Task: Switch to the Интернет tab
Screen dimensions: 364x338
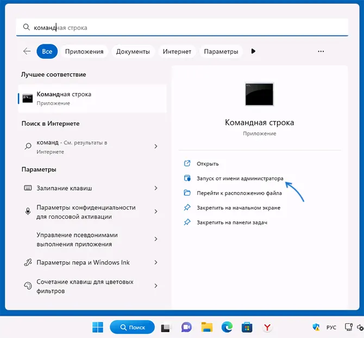Action: [177, 51]
